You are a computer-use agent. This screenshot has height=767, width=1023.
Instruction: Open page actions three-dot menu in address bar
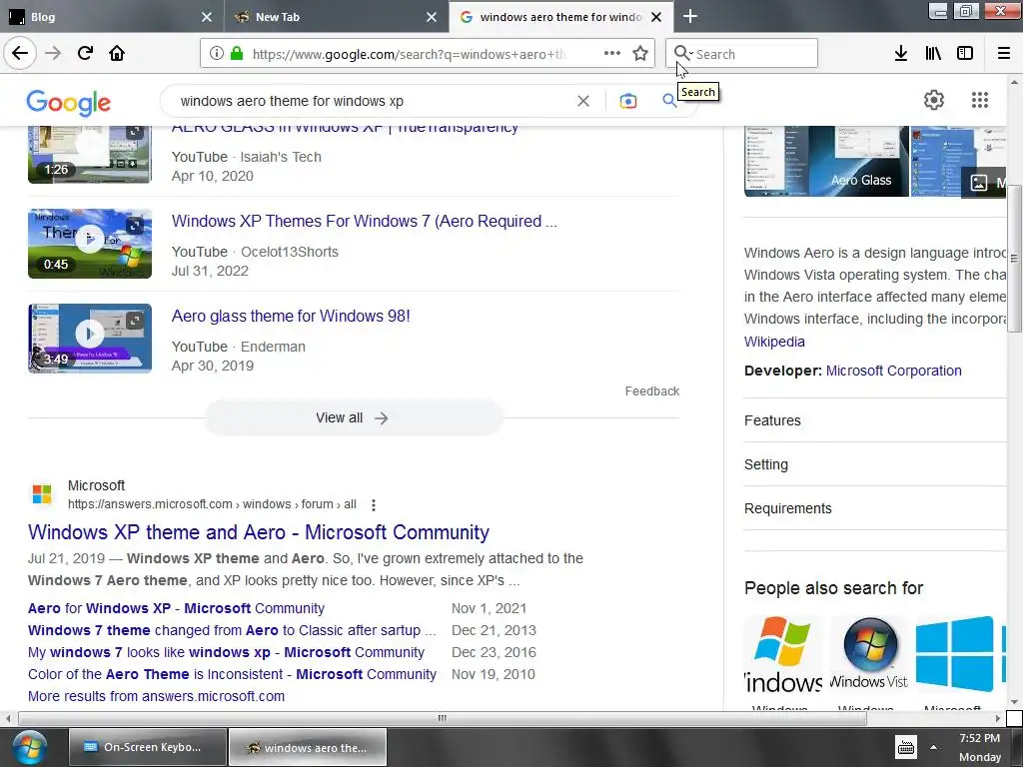point(612,54)
